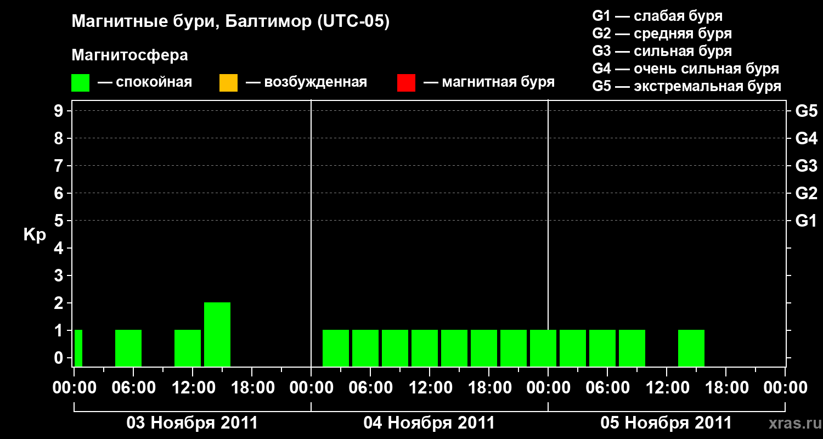Click 00:00 label between 03 and 04 Ноября

[311, 388]
